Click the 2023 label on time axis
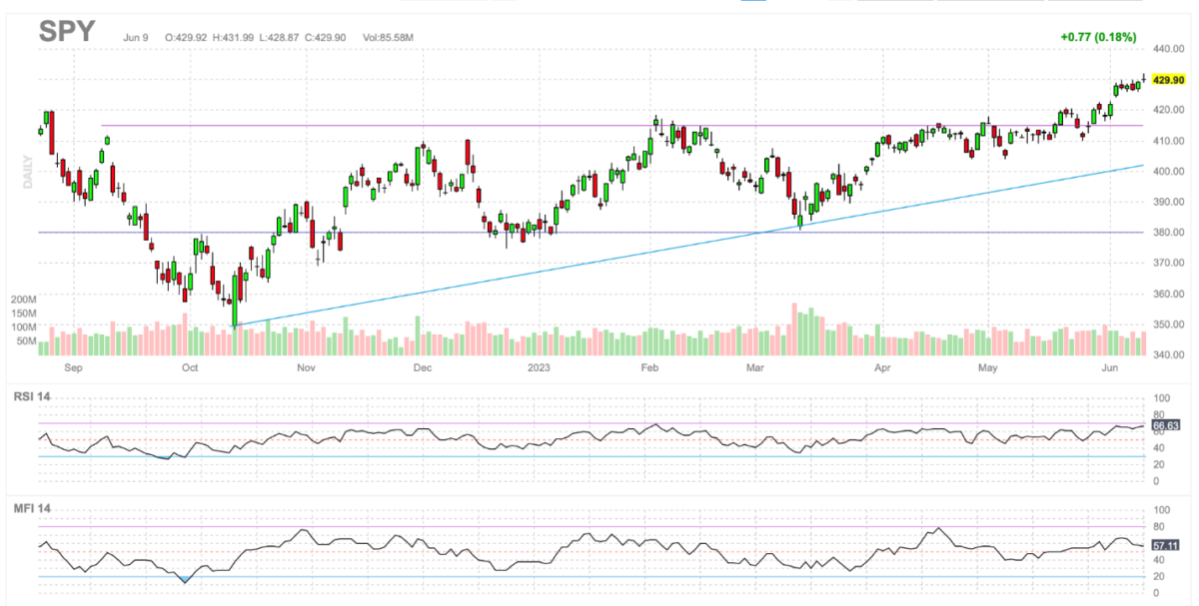 point(541,368)
